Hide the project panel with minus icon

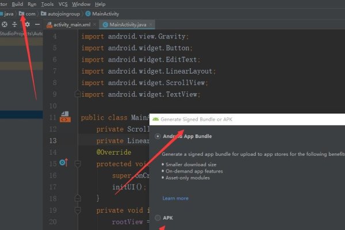click(x=36, y=25)
